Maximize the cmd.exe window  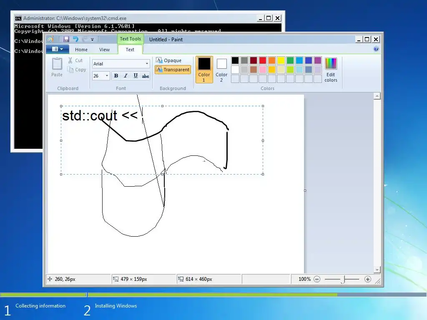point(269,18)
